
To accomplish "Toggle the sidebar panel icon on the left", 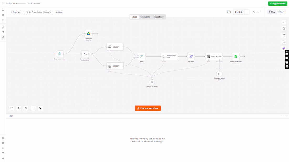I will [x=3, y=20].
